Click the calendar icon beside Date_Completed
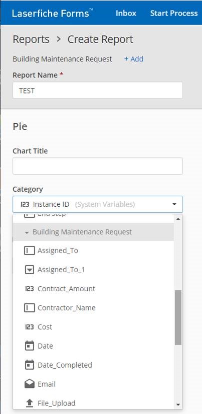The image size is (202, 414). click(x=29, y=365)
